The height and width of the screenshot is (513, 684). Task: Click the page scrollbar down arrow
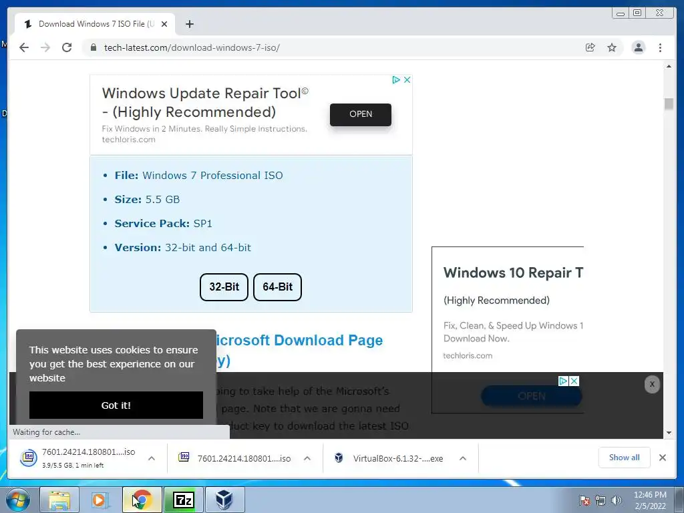[x=669, y=433]
